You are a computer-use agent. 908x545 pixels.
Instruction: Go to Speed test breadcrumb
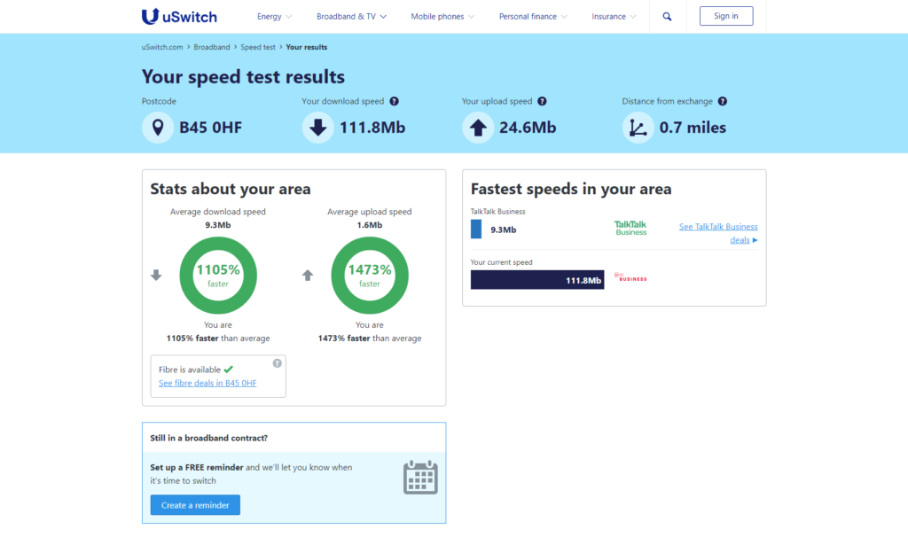(x=258, y=48)
